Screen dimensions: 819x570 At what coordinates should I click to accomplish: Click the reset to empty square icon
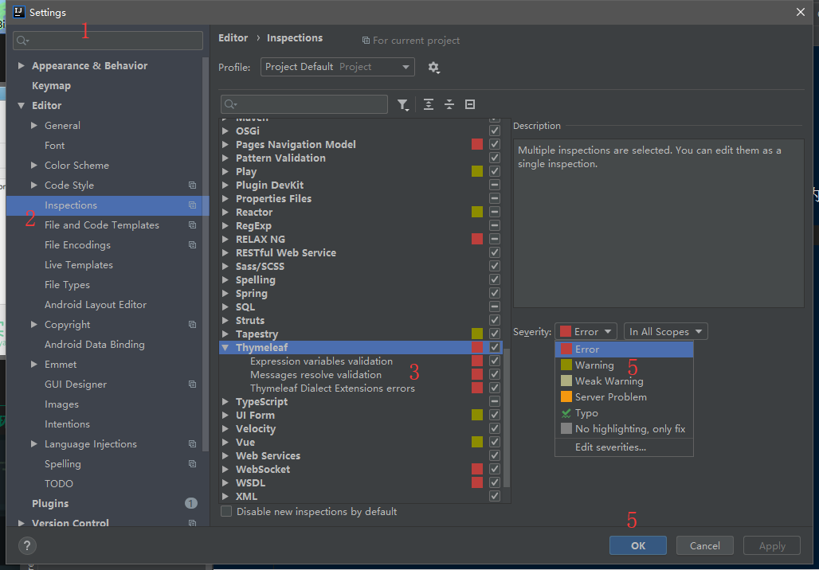tap(470, 105)
